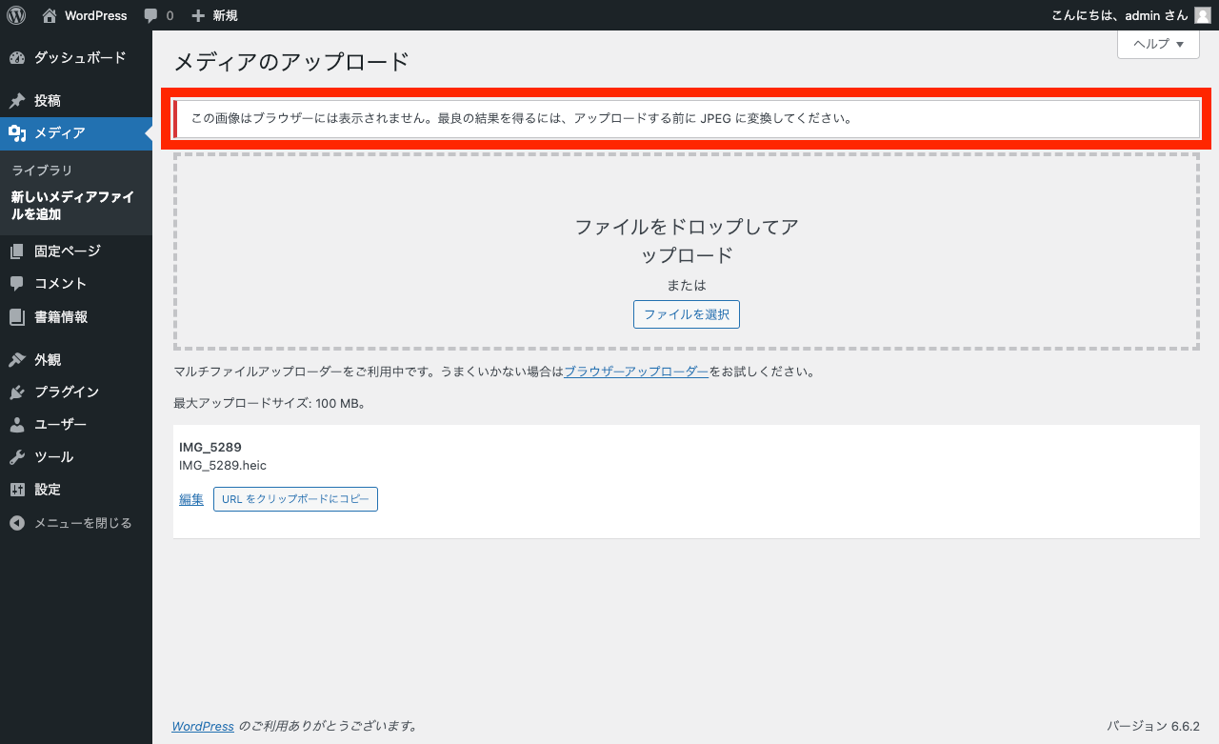Open ユーザー menu item

(x=76, y=425)
